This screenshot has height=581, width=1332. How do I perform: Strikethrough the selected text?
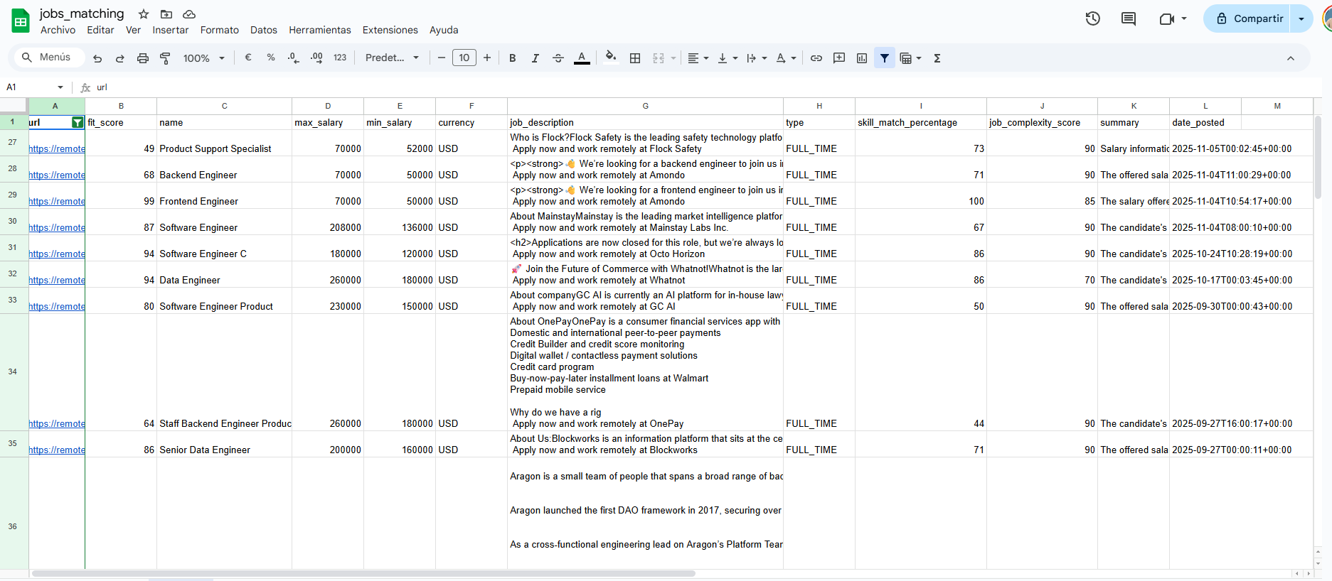pos(558,58)
